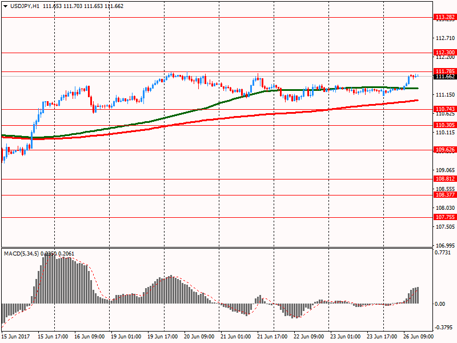Click the current price tag 111.662
The height and width of the screenshot is (343, 457).
(445, 77)
